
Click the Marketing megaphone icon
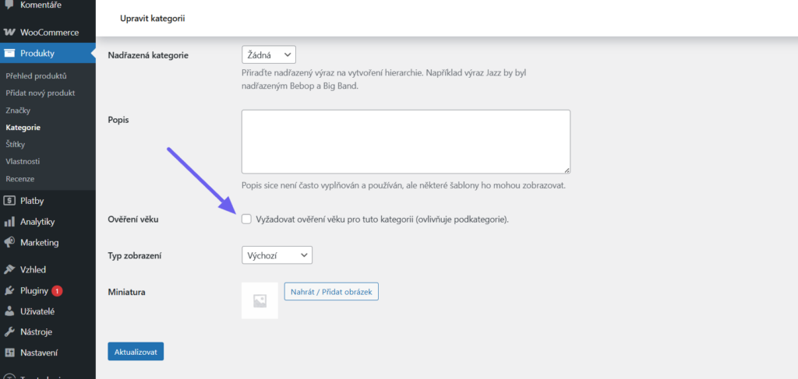pyautogui.click(x=9, y=243)
